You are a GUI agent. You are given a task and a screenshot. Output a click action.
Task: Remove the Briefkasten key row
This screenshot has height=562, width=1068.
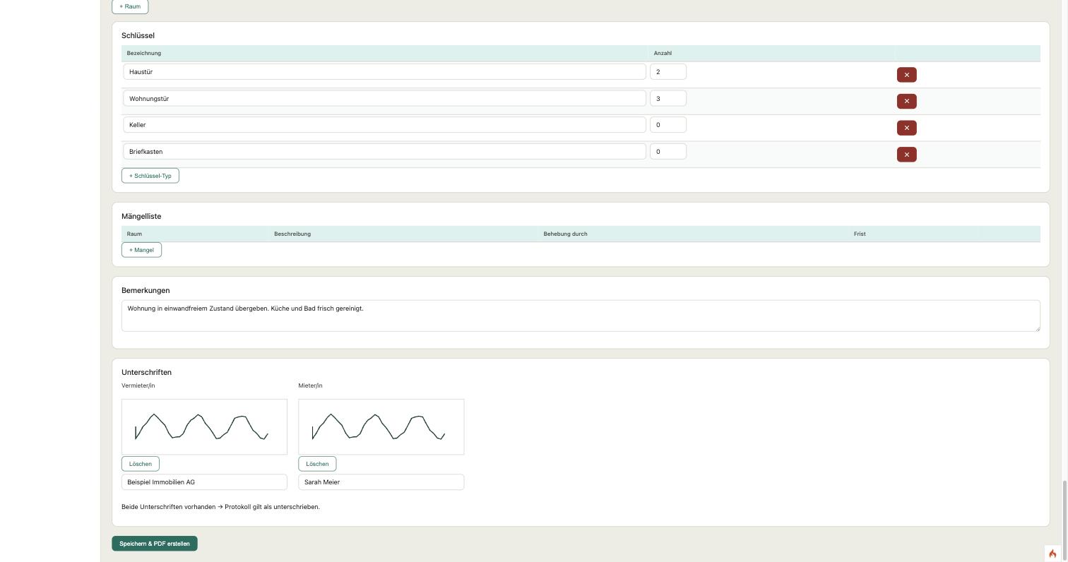(x=906, y=155)
